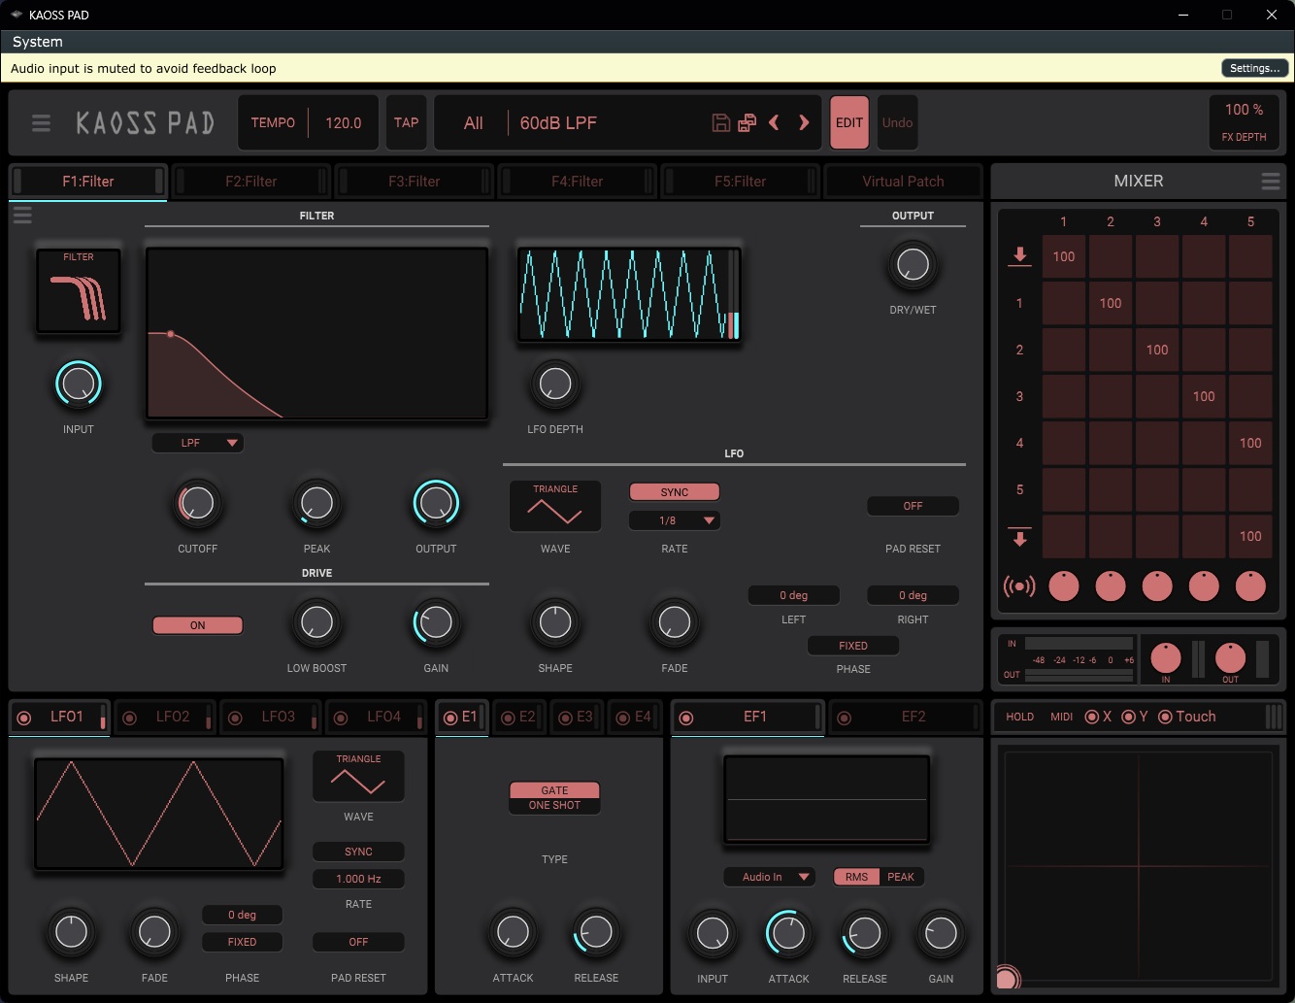The width and height of the screenshot is (1295, 1003).
Task: Open the 1/8 LFO rate dropdown
Action: (x=675, y=520)
